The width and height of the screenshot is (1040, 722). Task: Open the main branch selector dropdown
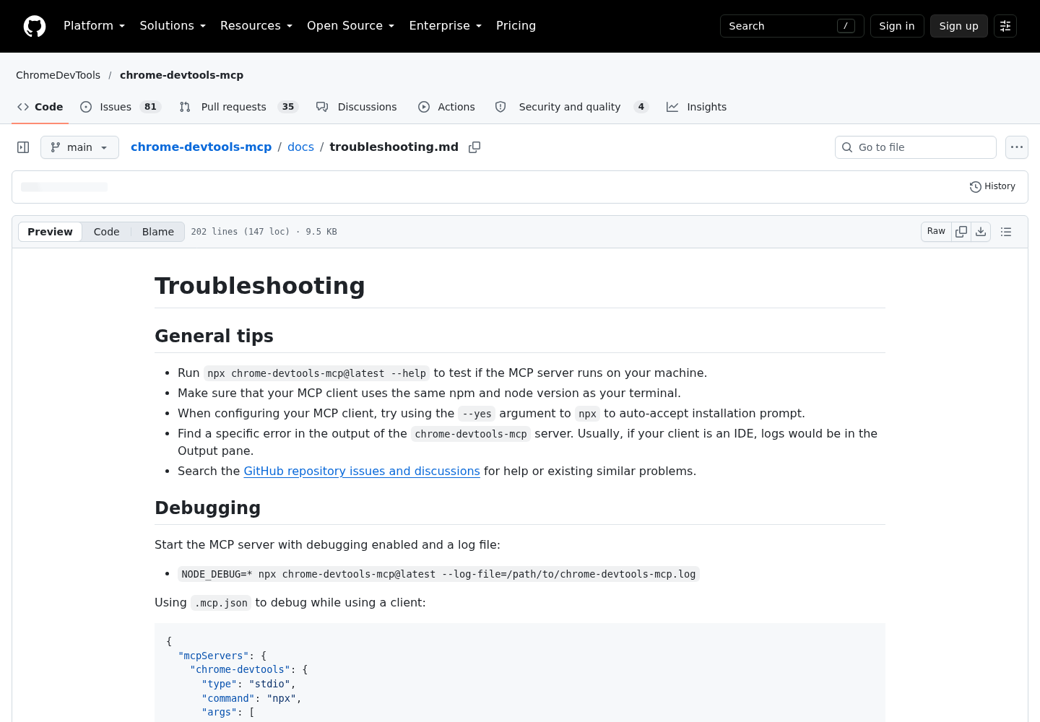79,147
